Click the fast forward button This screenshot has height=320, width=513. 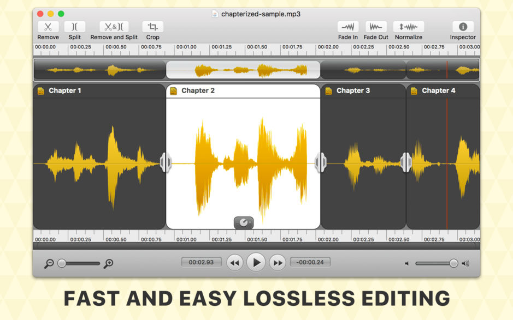[x=278, y=263]
